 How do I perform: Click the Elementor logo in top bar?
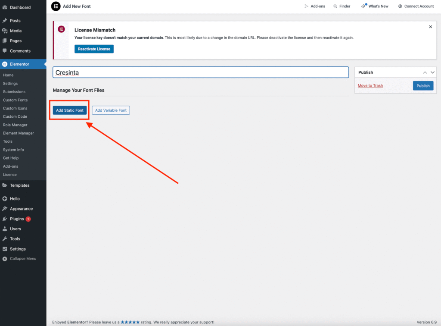[x=56, y=6]
